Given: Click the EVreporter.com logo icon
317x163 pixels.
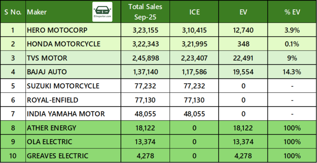Looking at the screenshot, I should (102, 11).
